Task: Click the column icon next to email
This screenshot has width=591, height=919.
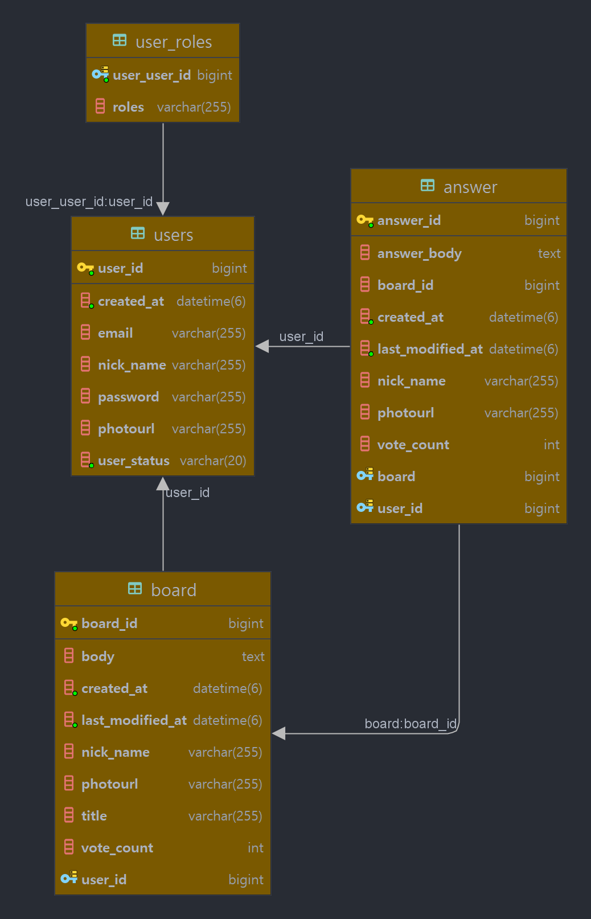Action: coord(85,332)
